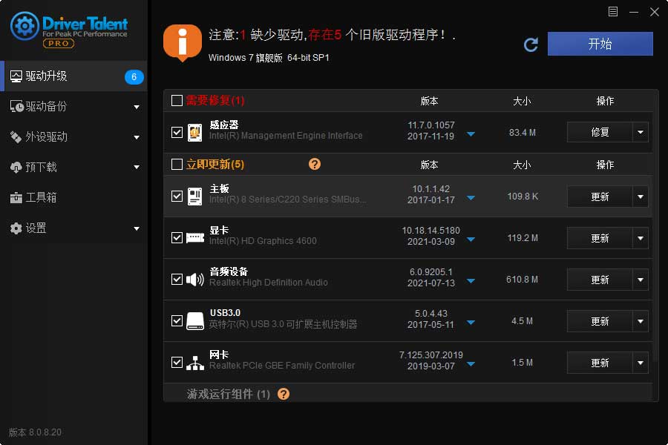Expand 预下载 submenu arrow
Viewport: 668px width, 445px height.
pyautogui.click(x=137, y=168)
